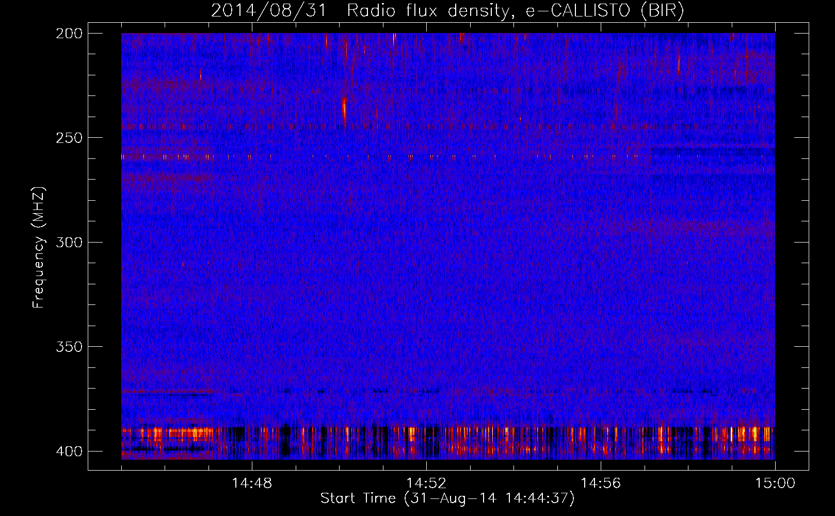This screenshot has width=835, height=516.
Task: Click the 14:56 time tick label
Action: tap(601, 483)
